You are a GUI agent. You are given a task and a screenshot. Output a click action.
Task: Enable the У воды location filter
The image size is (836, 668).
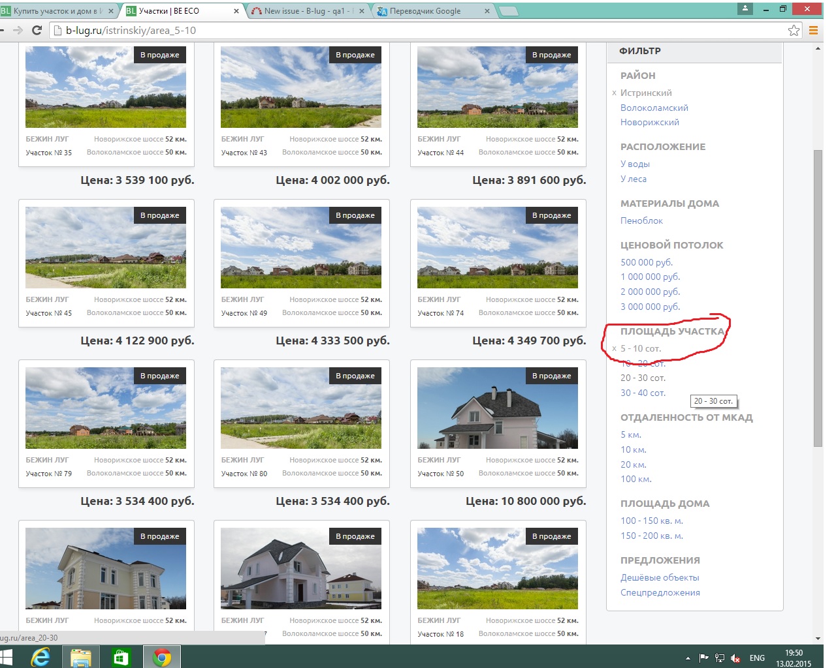click(x=635, y=164)
